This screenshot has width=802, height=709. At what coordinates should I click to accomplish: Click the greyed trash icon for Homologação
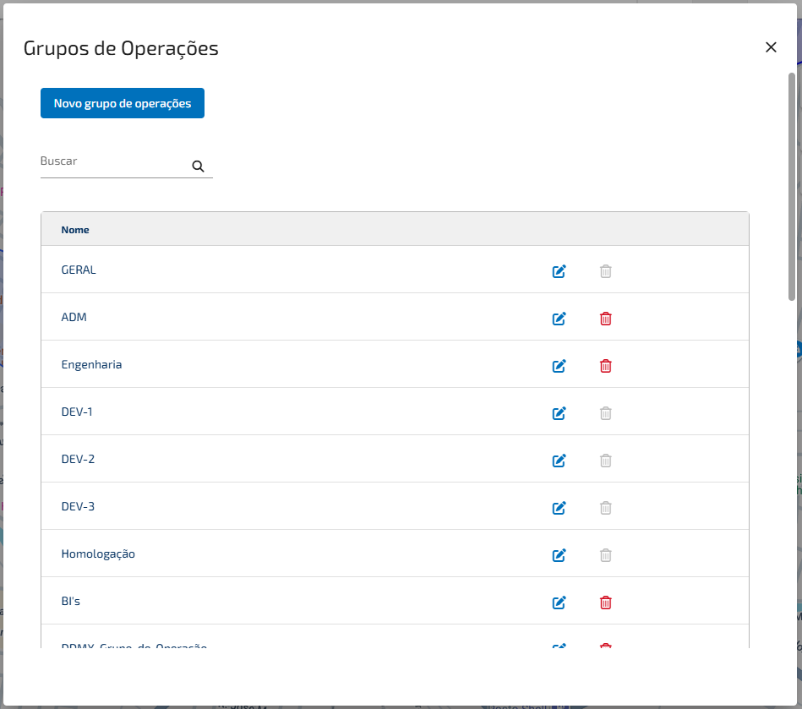pos(606,555)
